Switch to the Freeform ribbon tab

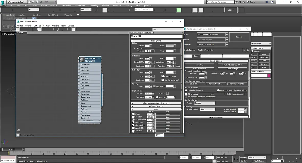point(22,15)
